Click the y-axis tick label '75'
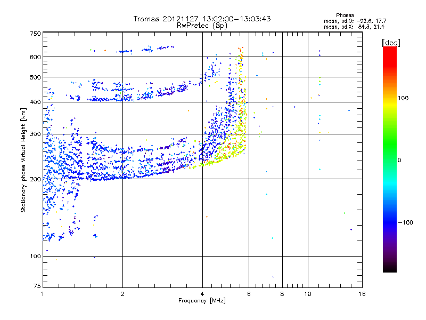 (37, 286)
